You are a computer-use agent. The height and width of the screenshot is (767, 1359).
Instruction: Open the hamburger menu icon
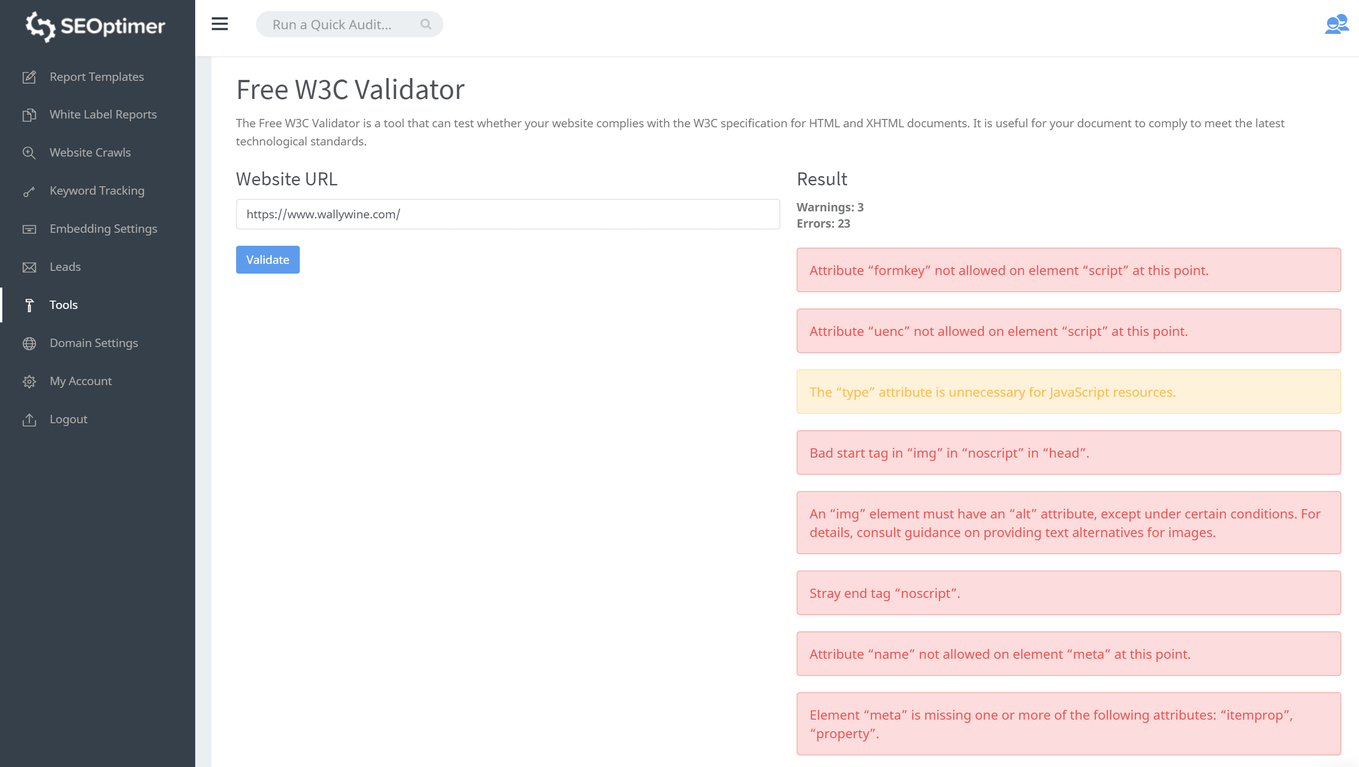[x=220, y=24]
